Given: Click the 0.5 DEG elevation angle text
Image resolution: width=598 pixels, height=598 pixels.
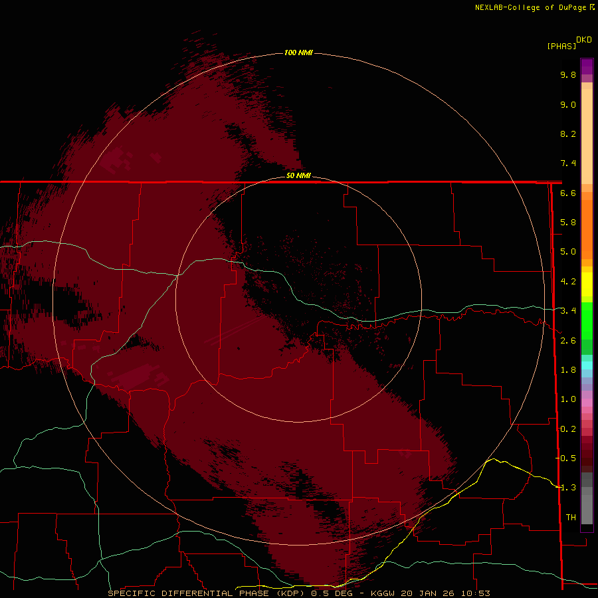Looking at the screenshot, I should click(x=332, y=593).
